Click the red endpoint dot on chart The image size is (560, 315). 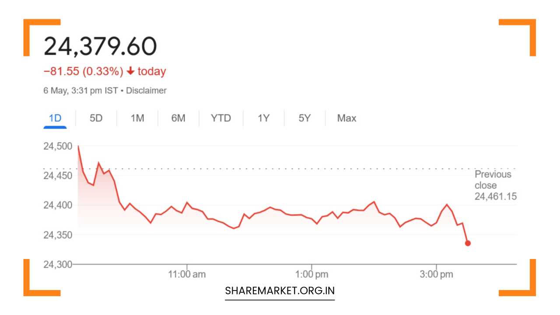click(x=468, y=243)
